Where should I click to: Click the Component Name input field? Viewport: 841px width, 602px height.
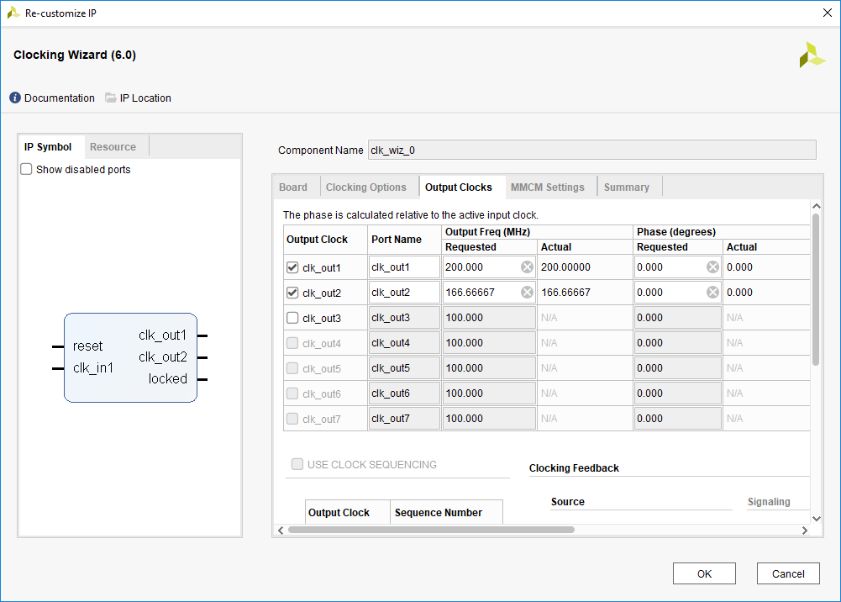(x=592, y=150)
